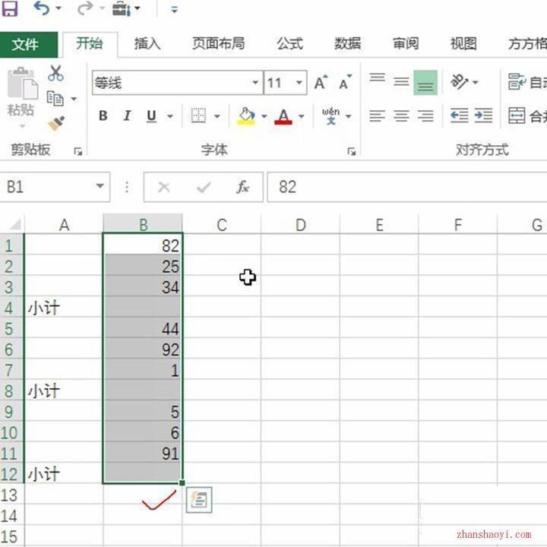Align text left
Screen dimensions: 547x547
(377, 115)
